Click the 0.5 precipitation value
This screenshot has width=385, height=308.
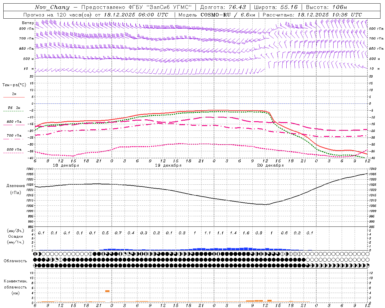[105, 233]
